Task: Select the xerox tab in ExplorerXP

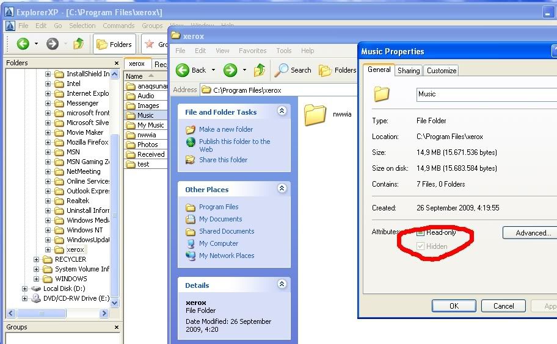Action: point(137,63)
